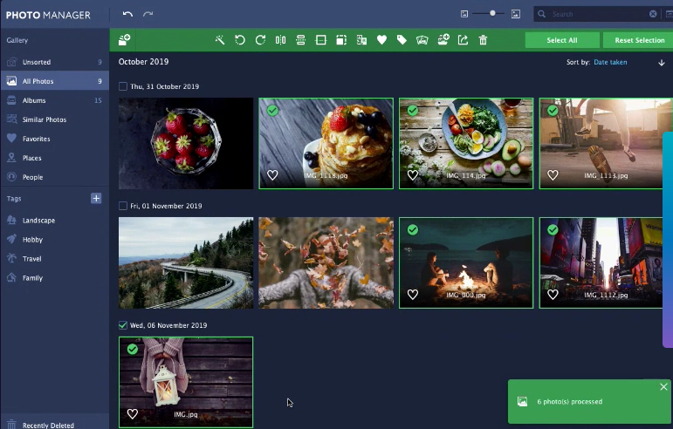This screenshot has height=429, width=673.
Task: Check the Thu, 31 October 2019 checkbox
Action: coord(123,86)
